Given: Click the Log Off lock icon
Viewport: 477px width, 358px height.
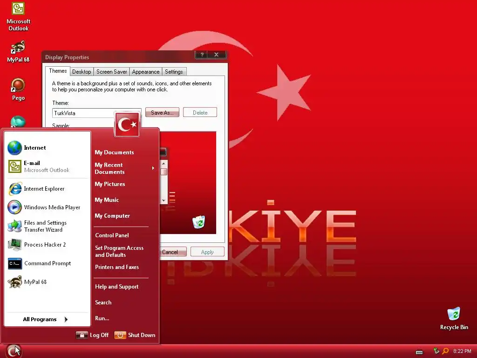Looking at the screenshot, I should [82, 335].
